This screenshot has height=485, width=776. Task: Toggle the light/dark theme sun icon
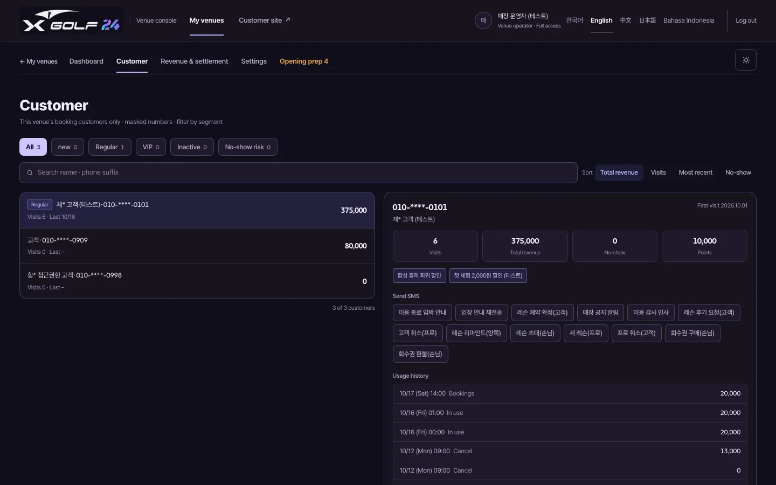tap(746, 60)
